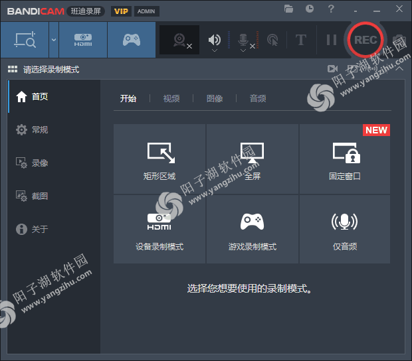412x361 pixels.
Task: Switch to HDMI device recording mode in toolbar
Action: (x=83, y=40)
